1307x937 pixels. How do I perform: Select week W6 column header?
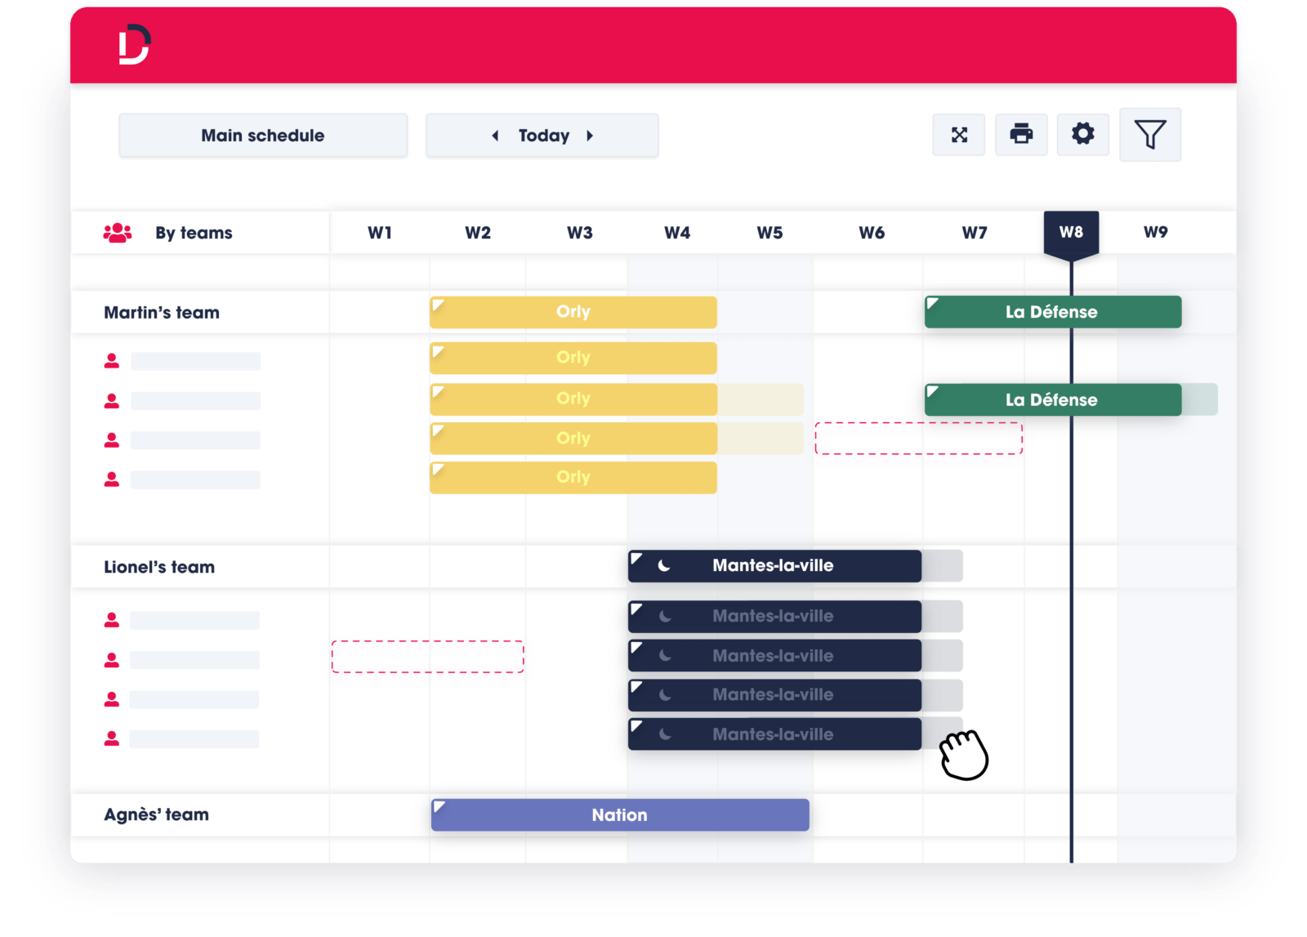872,233
